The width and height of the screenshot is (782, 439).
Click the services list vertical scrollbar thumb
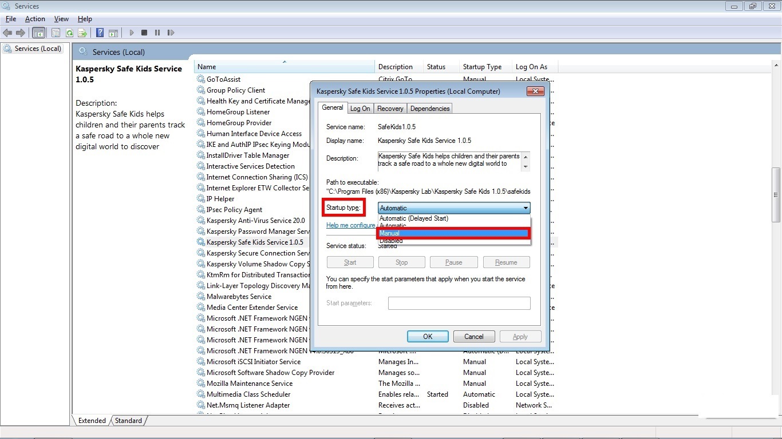pyautogui.click(x=776, y=194)
